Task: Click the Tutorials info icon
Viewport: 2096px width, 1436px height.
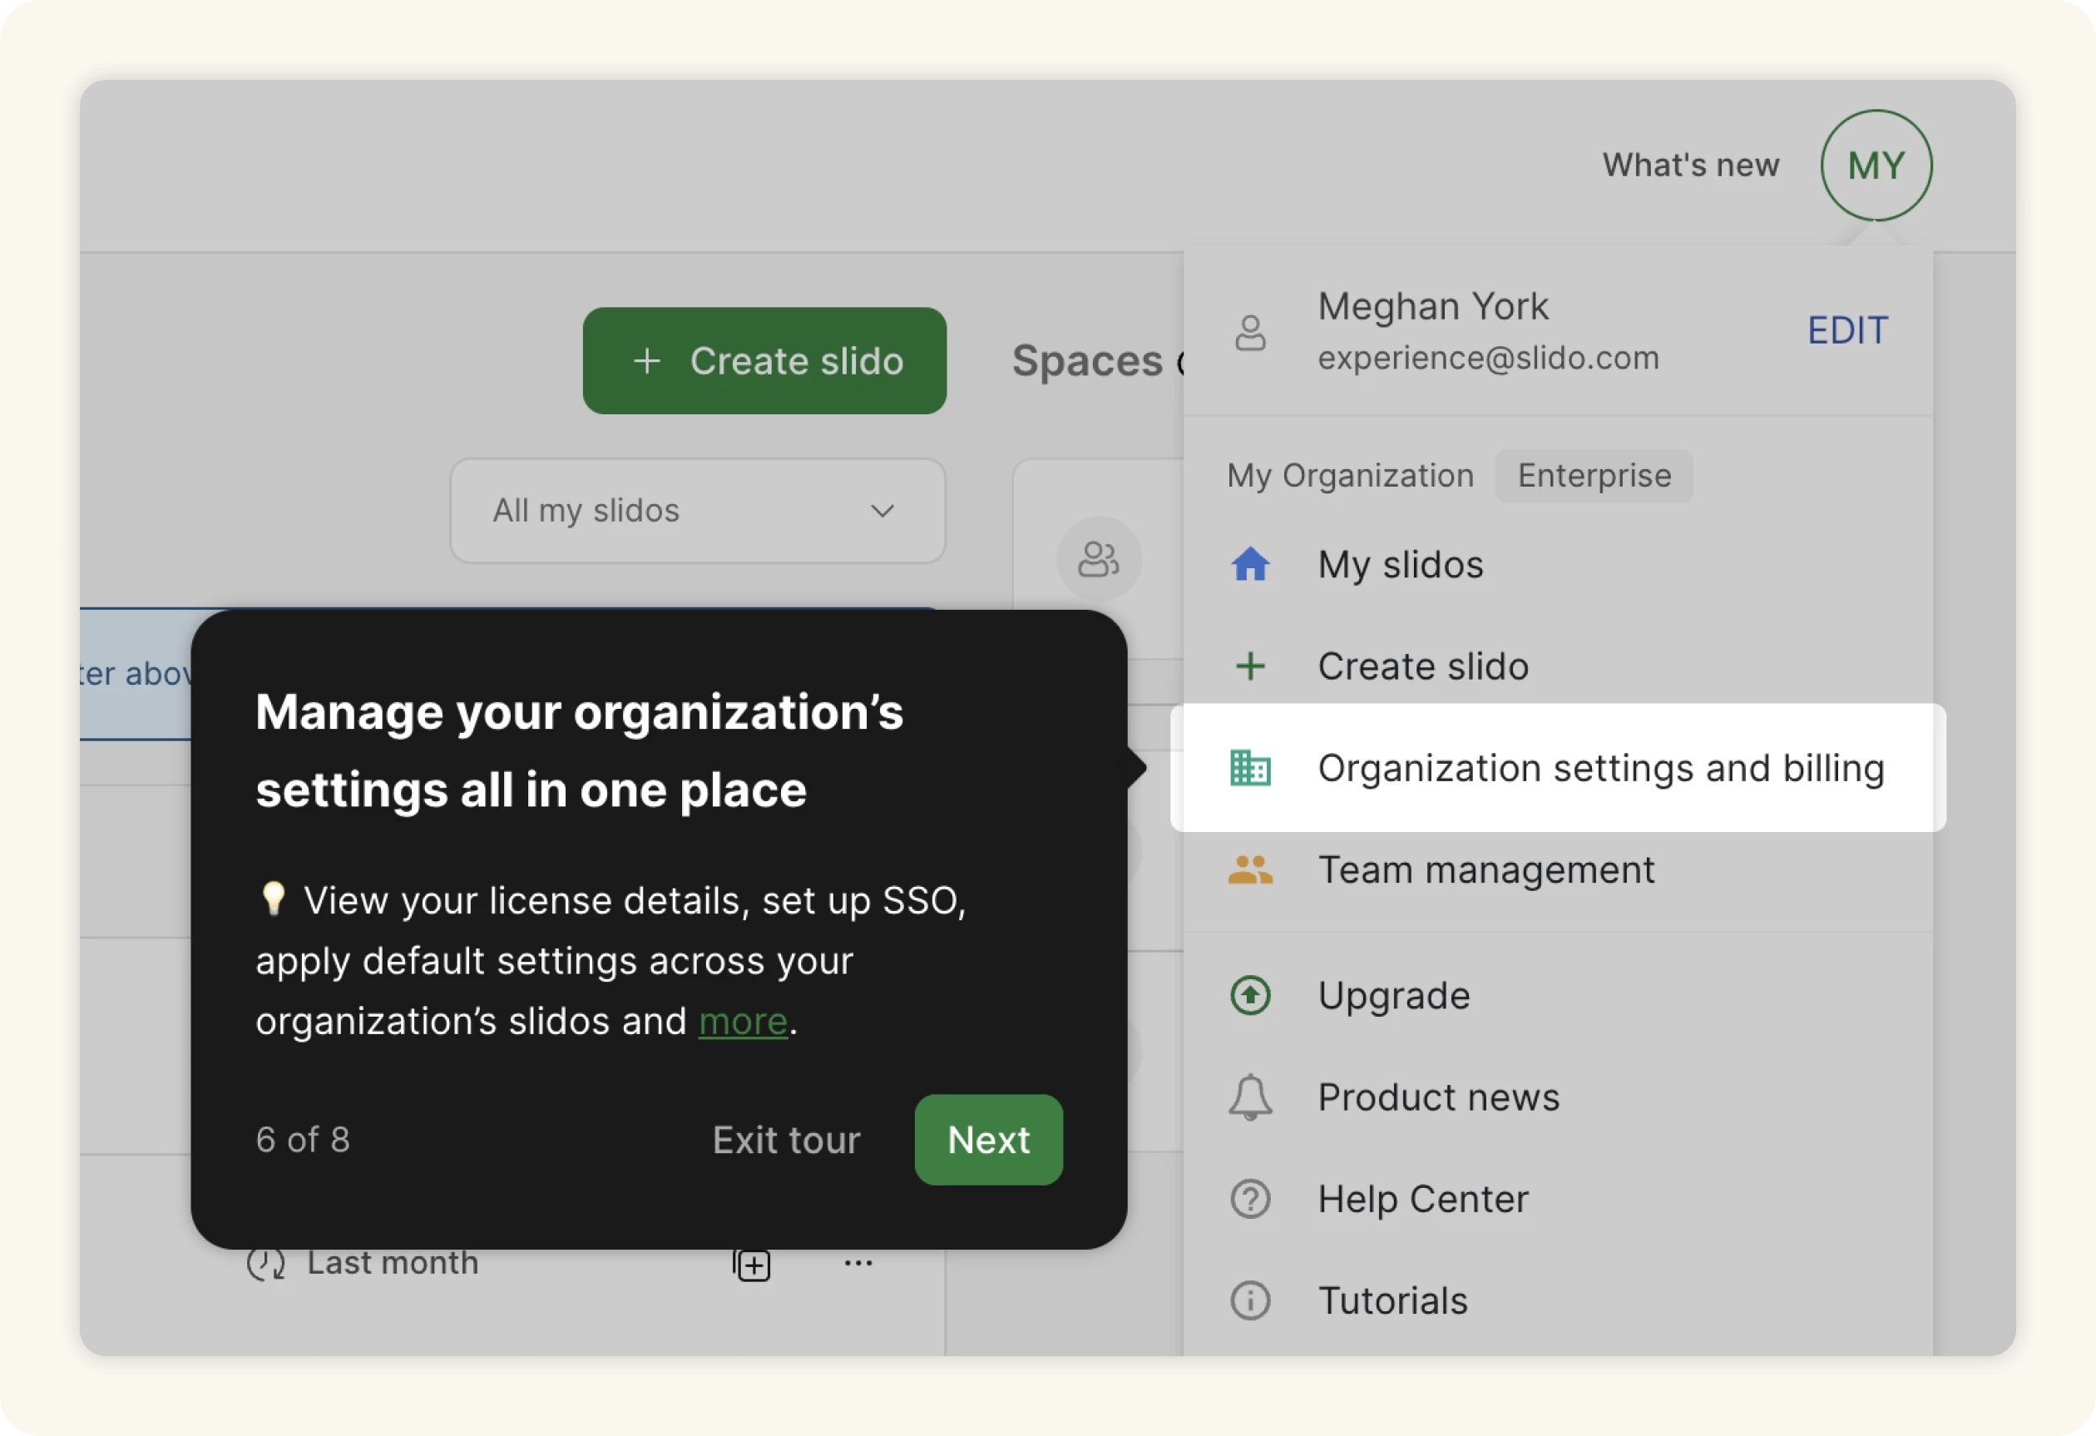Action: 1250,1300
